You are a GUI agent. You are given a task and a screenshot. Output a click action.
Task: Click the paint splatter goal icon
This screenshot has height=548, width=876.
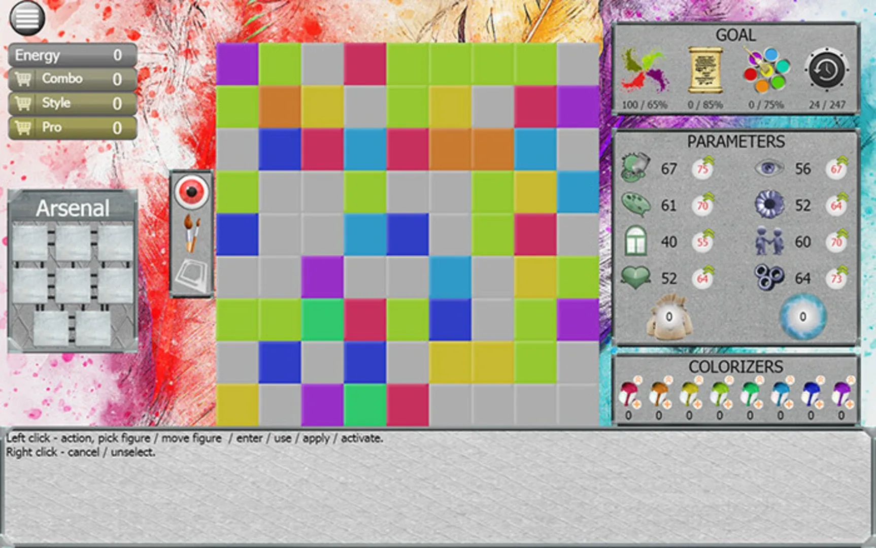pyautogui.click(x=645, y=71)
